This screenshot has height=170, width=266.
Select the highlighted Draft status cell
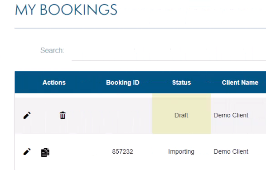tap(181, 113)
